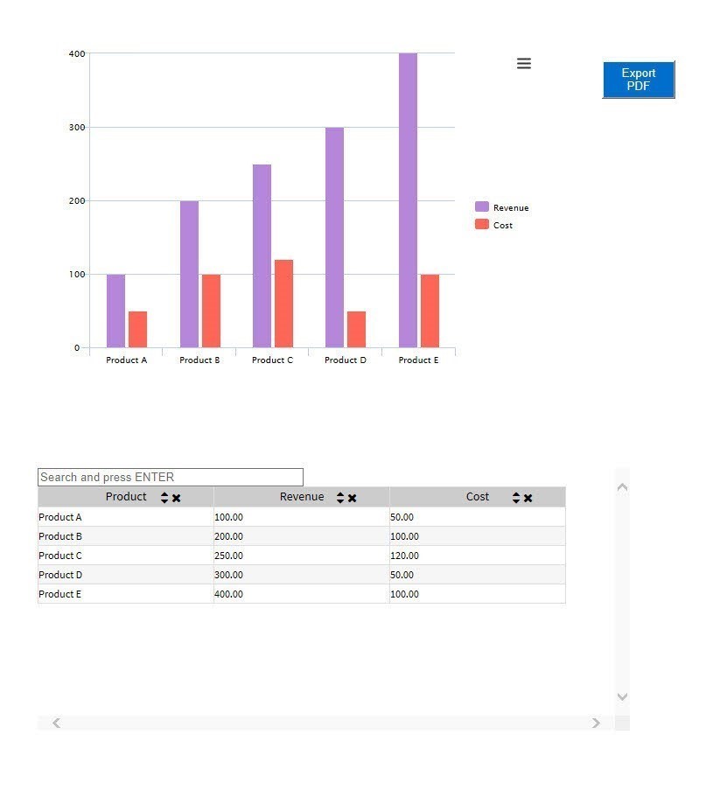
Task: Click the Product E revenue bar
Action: pos(408,201)
